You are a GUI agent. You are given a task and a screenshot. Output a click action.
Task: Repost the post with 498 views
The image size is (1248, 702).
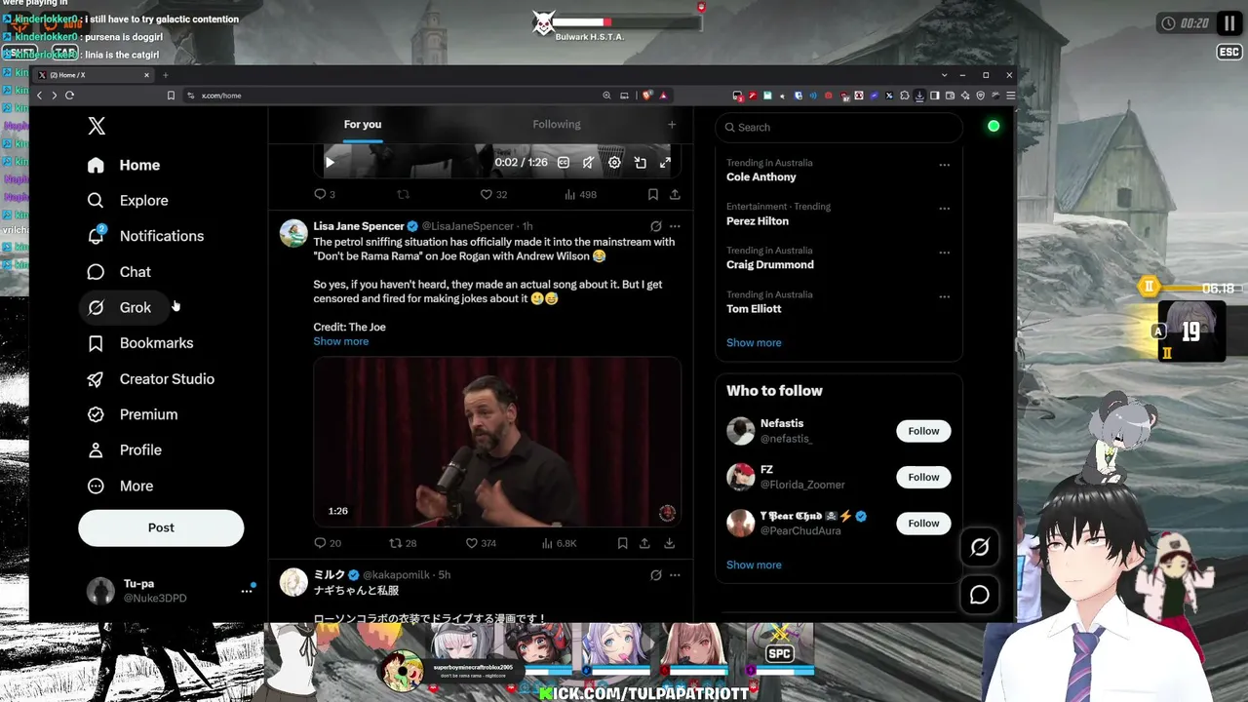click(x=403, y=194)
